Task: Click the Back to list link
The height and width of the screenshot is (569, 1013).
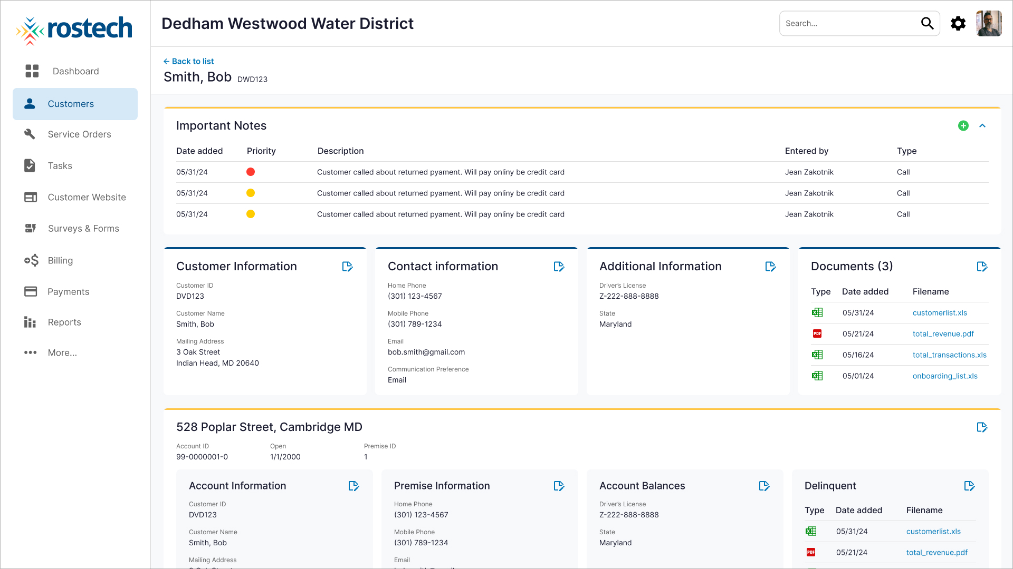Action: point(188,61)
